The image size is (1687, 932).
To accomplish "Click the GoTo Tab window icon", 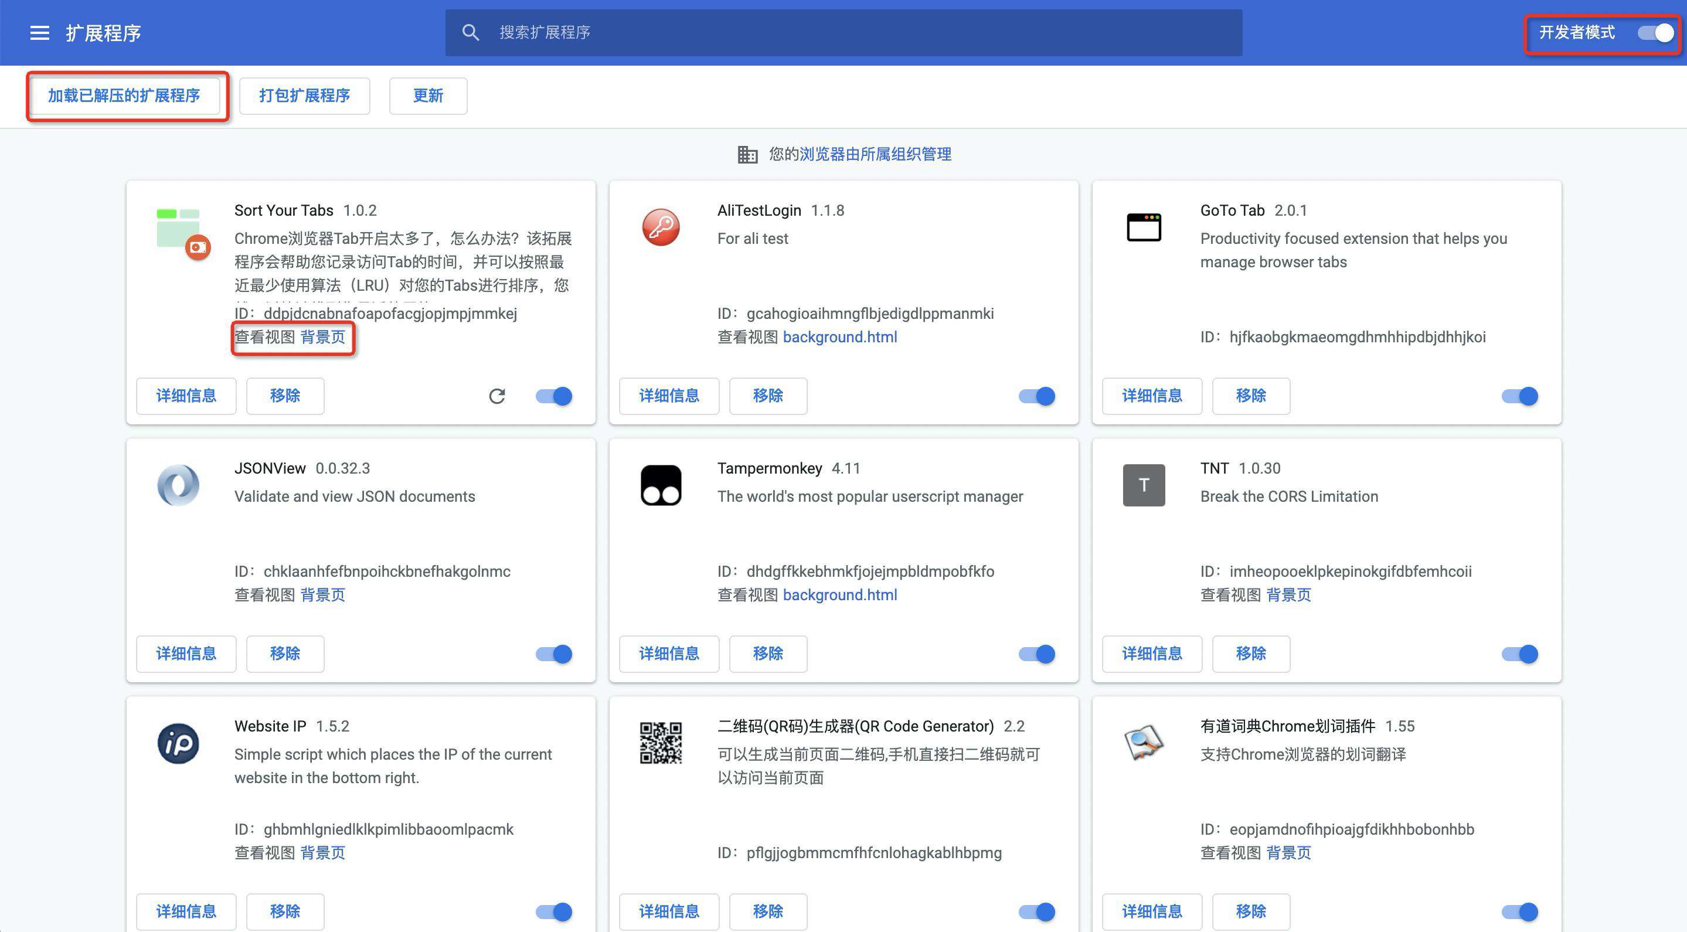I will 1144,227.
